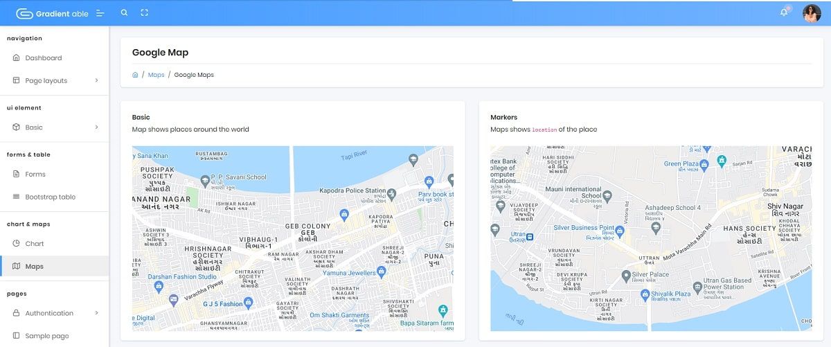
Task: Click the Kapodra Police Station map marker
Action: point(391,193)
